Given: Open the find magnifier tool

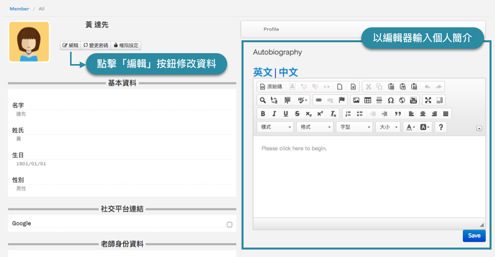Looking at the screenshot, I should tap(263, 100).
